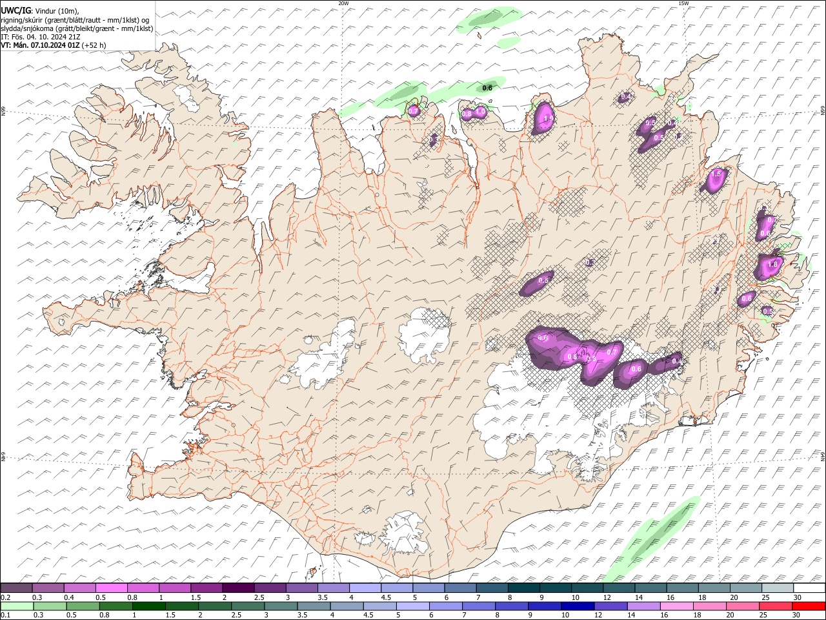Click the 15W longitude label

(x=683, y=3)
